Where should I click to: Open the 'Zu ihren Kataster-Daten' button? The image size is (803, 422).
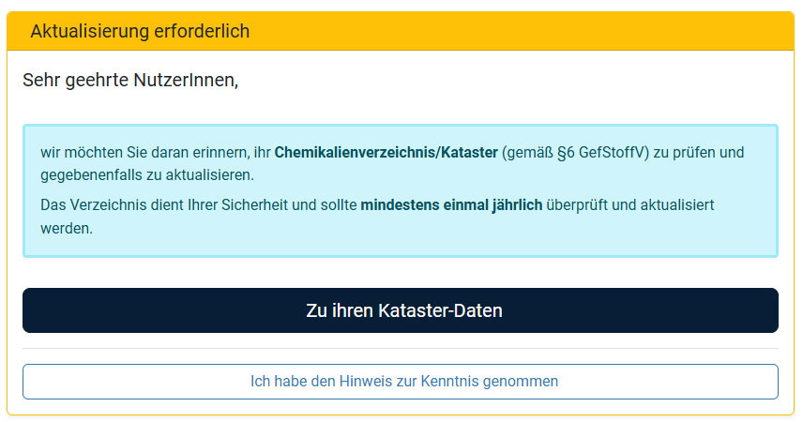coord(401,310)
